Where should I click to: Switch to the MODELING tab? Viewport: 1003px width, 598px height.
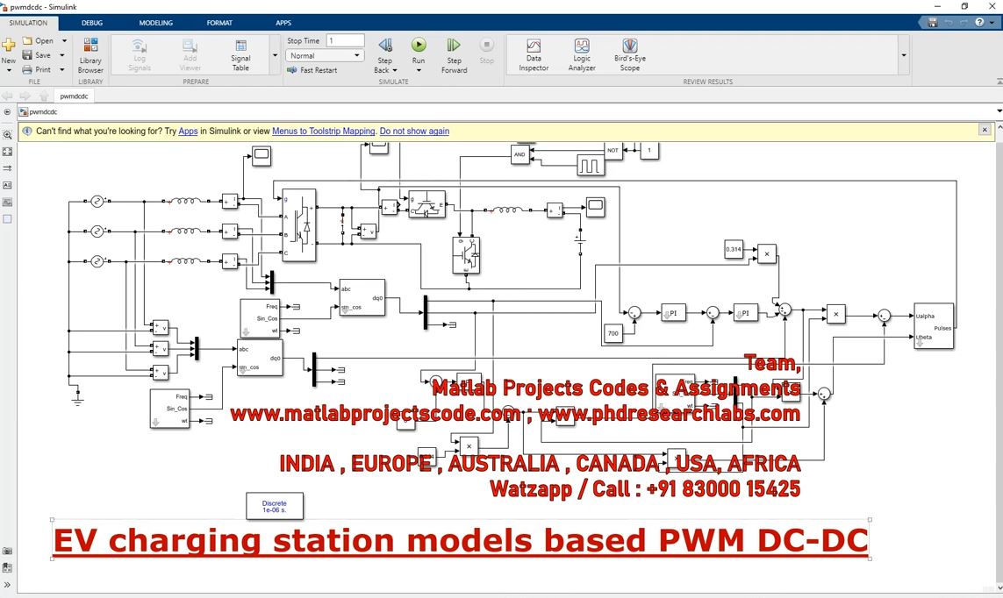click(x=156, y=23)
